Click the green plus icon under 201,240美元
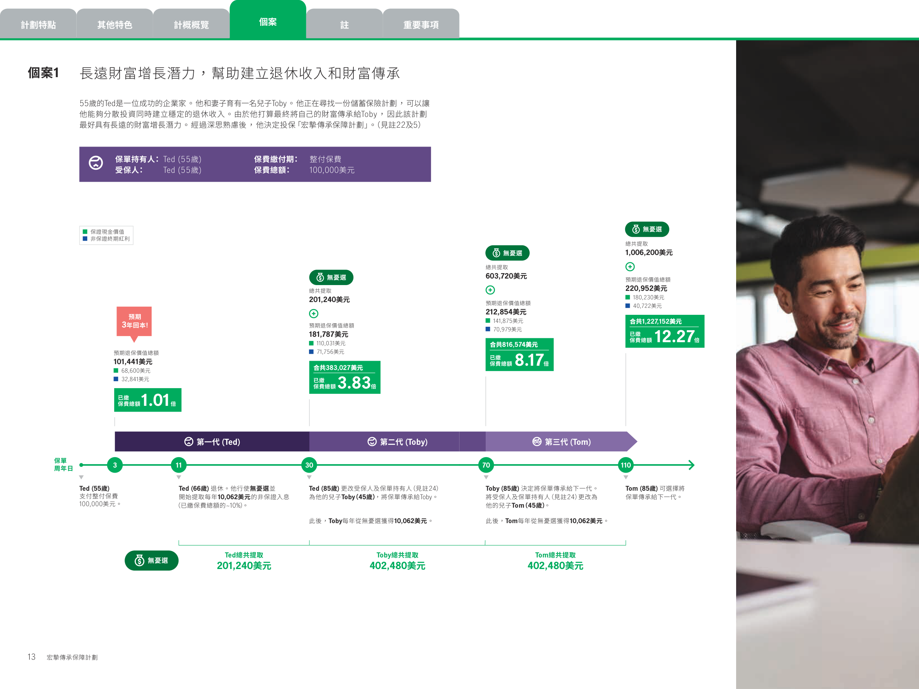The height and width of the screenshot is (689, 919). coord(314,314)
